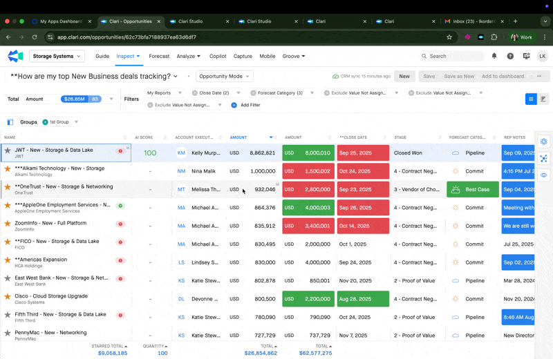The height and width of the screenshot is (359, 553).
Task: Go back in browser history
Action: (8, 37)
